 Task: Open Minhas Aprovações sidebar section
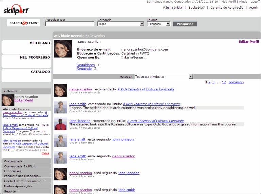[x=27, y=186]
